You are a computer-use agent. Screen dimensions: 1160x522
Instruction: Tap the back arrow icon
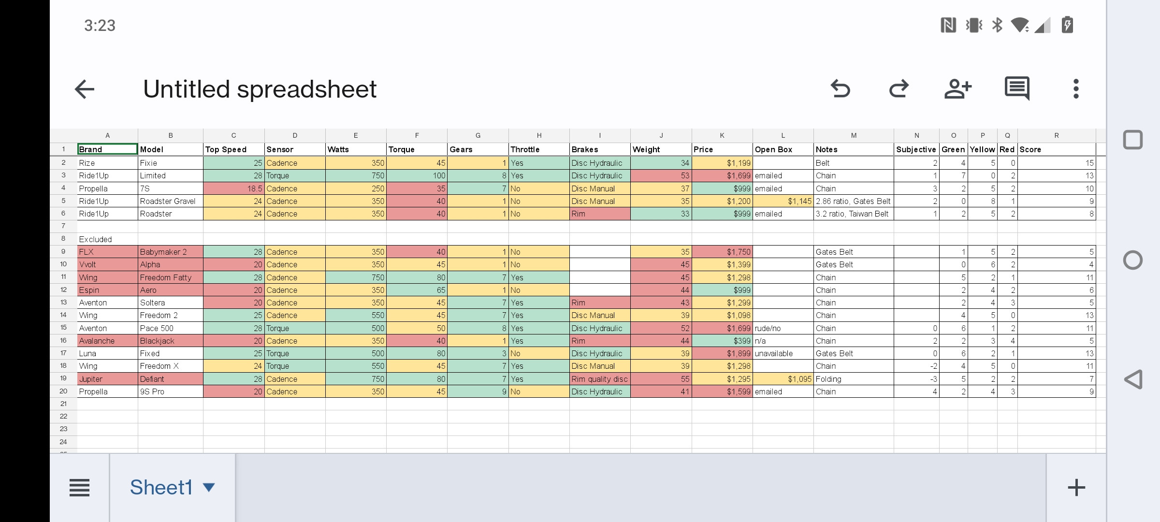pyautogui.click(x=84, y=89)
